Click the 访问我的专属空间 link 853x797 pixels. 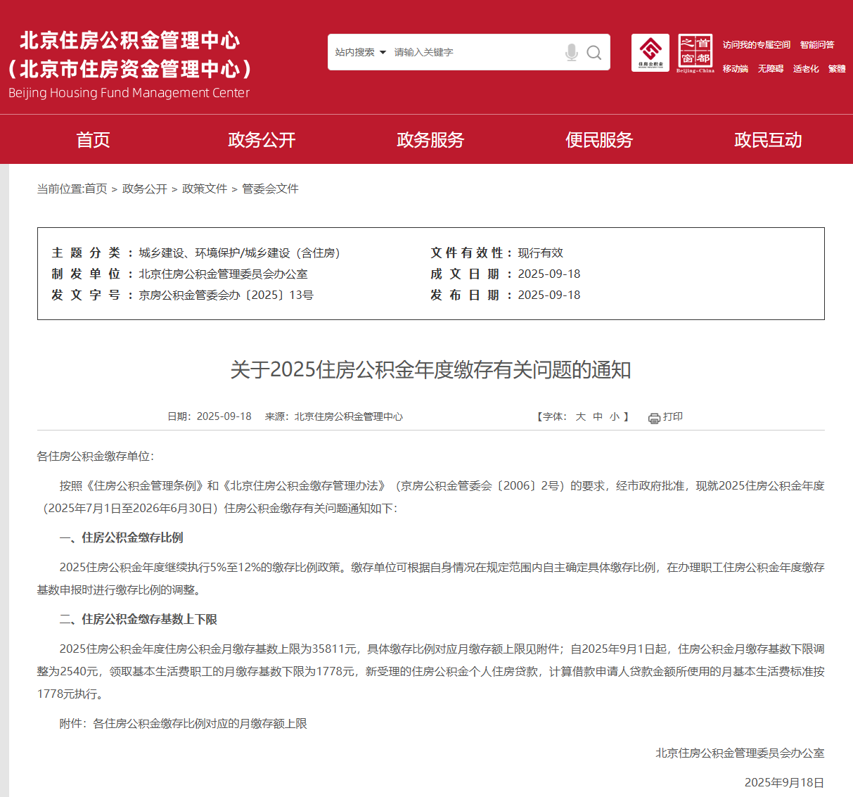point(757,45)
